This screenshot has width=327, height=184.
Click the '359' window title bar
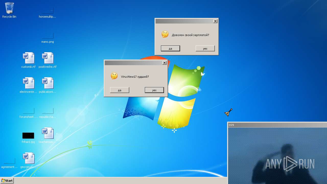coord(277,125)
